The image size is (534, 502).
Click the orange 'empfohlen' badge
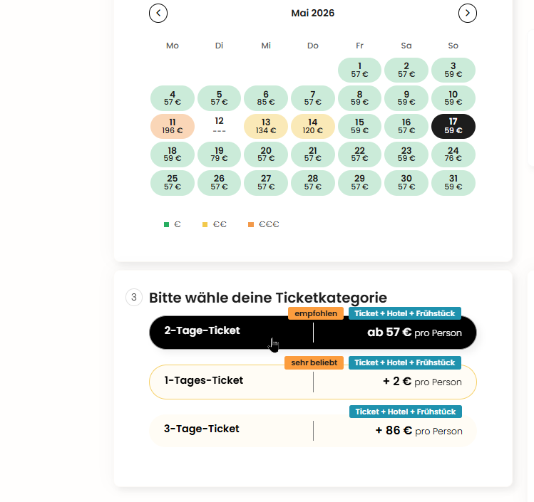click(x=316, y=313)
